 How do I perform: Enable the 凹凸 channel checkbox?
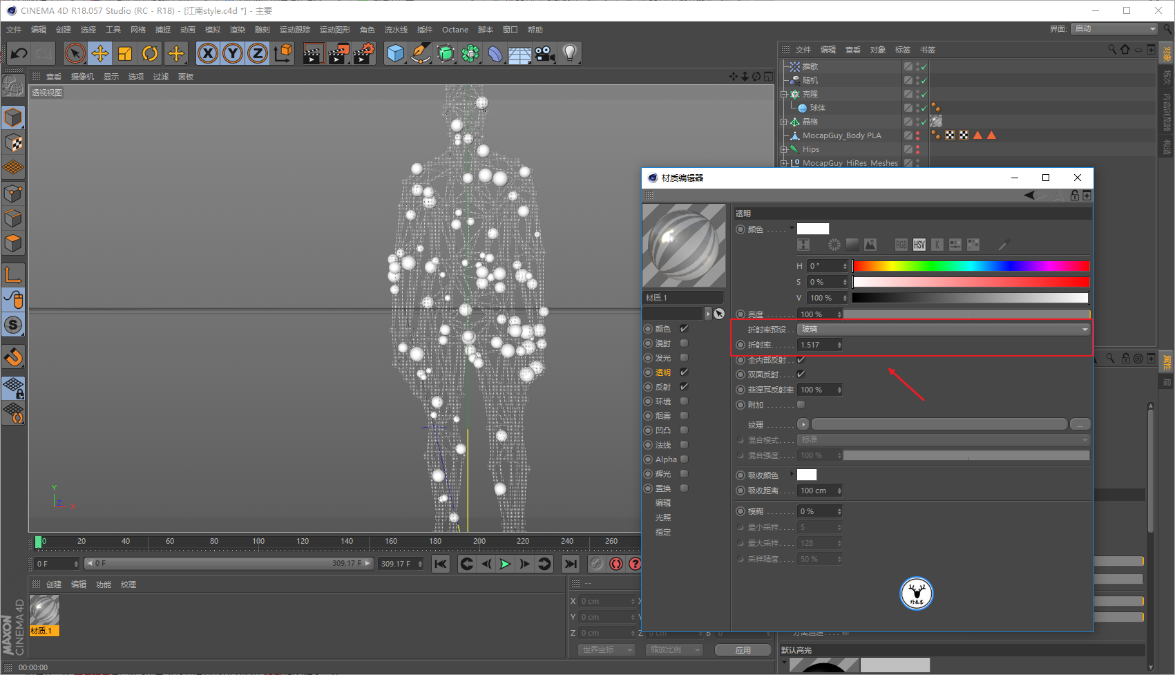point(684,430)
